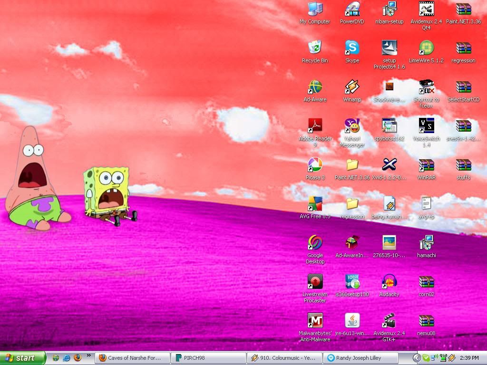Click the LimeWire 5.1.2 icon
Image resolution: width=487 pixels, height=365 pixels.
pos(426,48)
